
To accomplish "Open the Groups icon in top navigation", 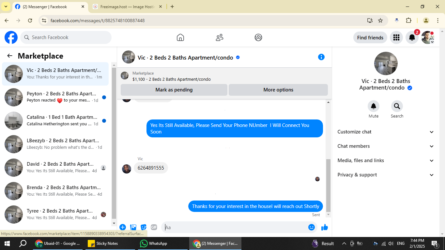I will point(258,37).
